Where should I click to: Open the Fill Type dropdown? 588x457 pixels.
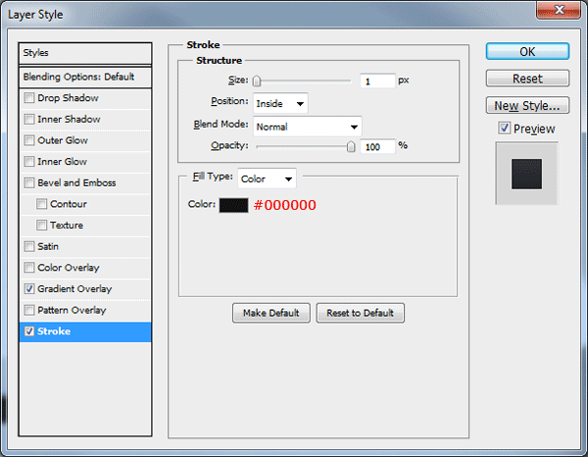point(267,178)
